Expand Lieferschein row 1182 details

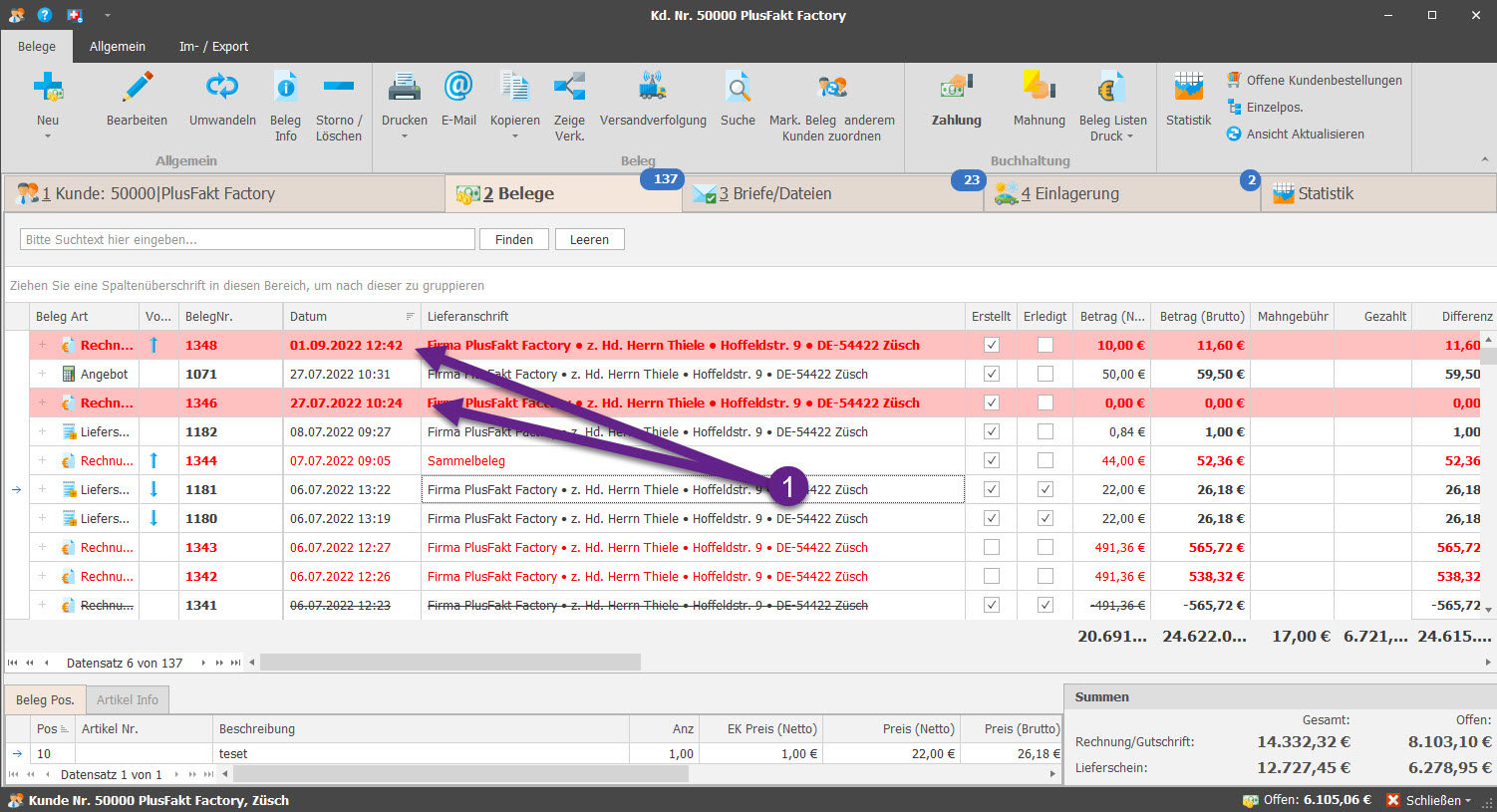[43, 431]
